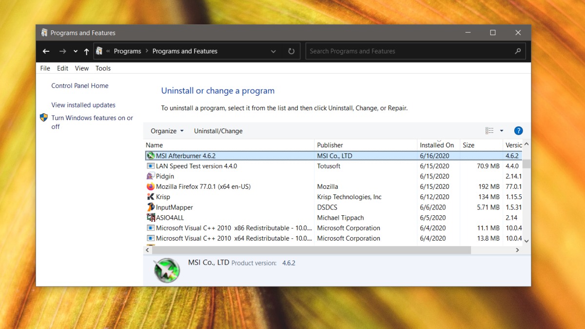Click Turn Windows features on or off
Screen dimensions: 585x329
pyautogui.click(x=92, y=122)
